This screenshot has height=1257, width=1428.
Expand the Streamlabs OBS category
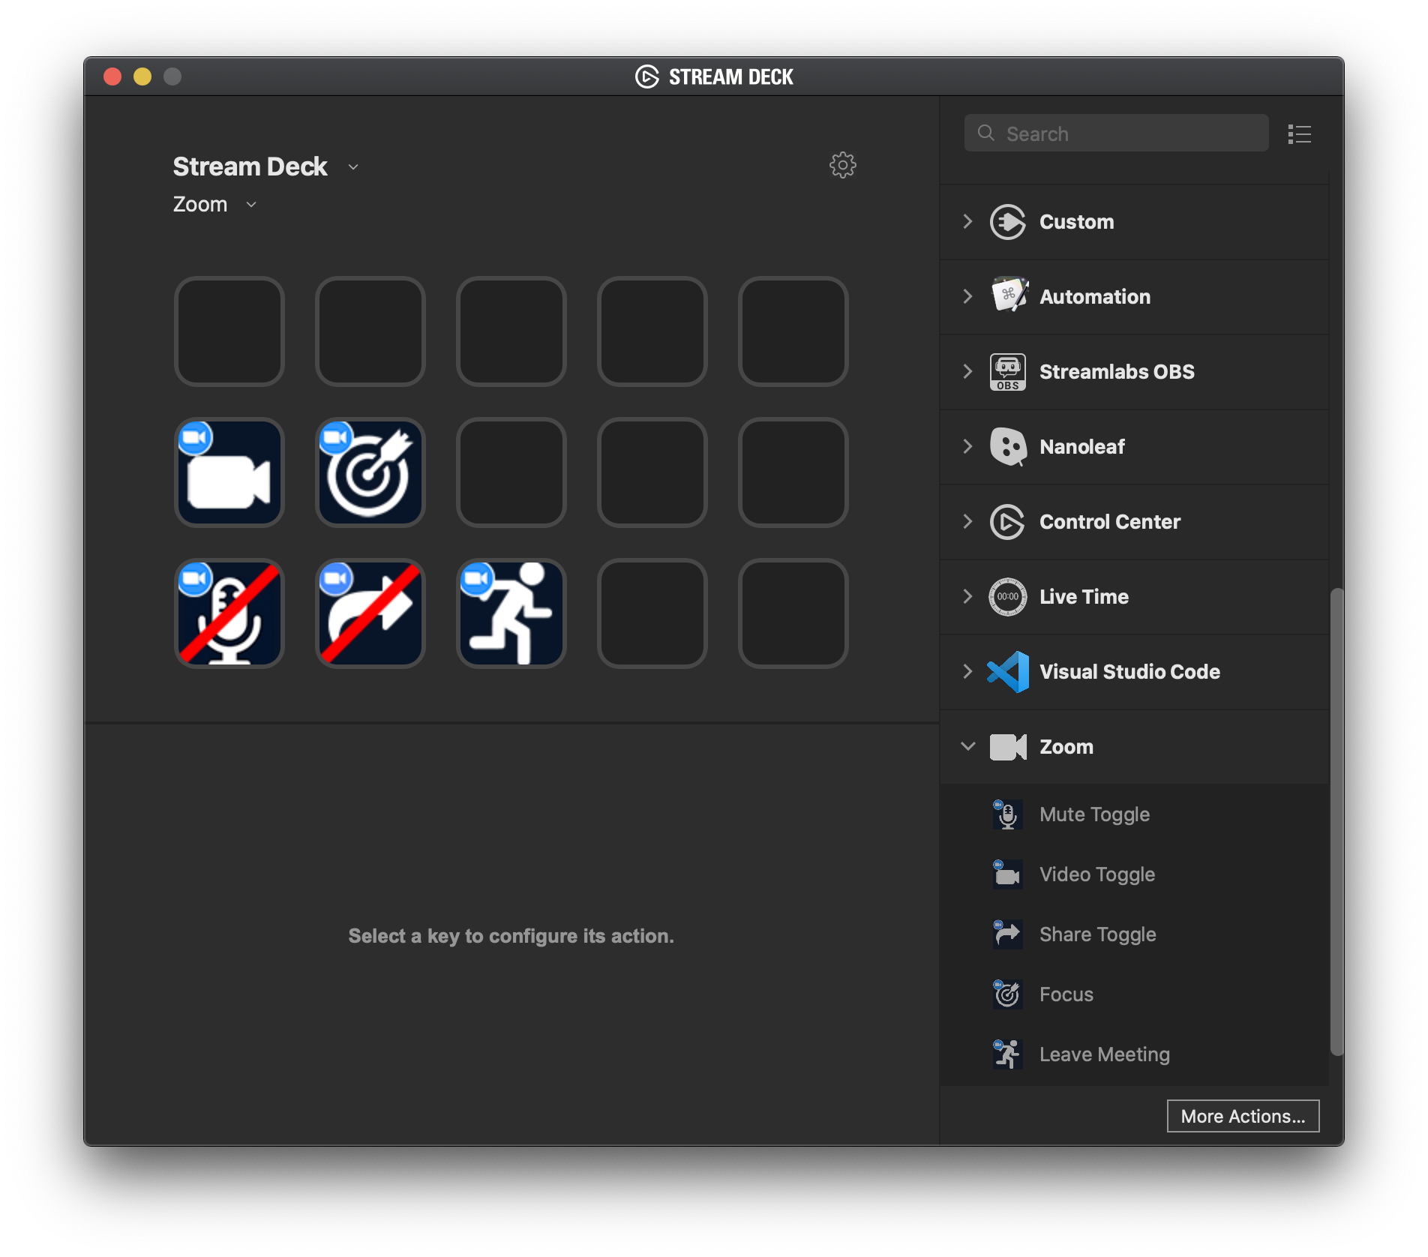(x=967, y=372)
